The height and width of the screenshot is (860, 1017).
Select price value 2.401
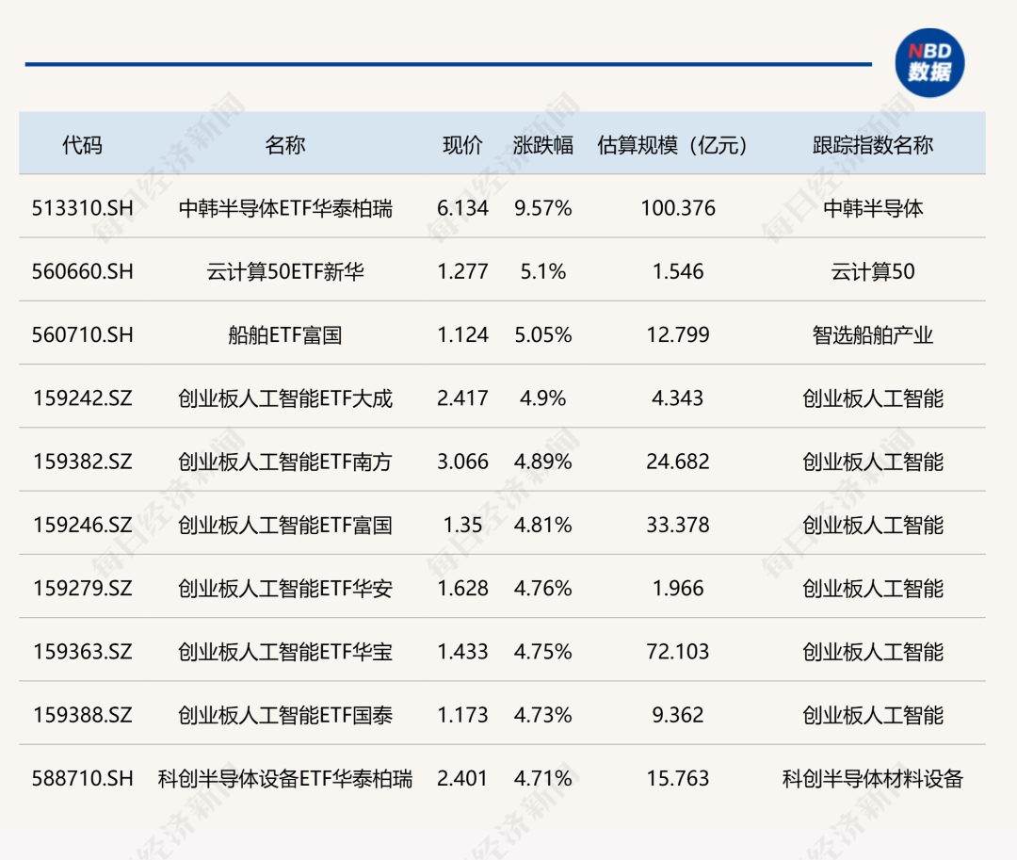pos(462,778)
